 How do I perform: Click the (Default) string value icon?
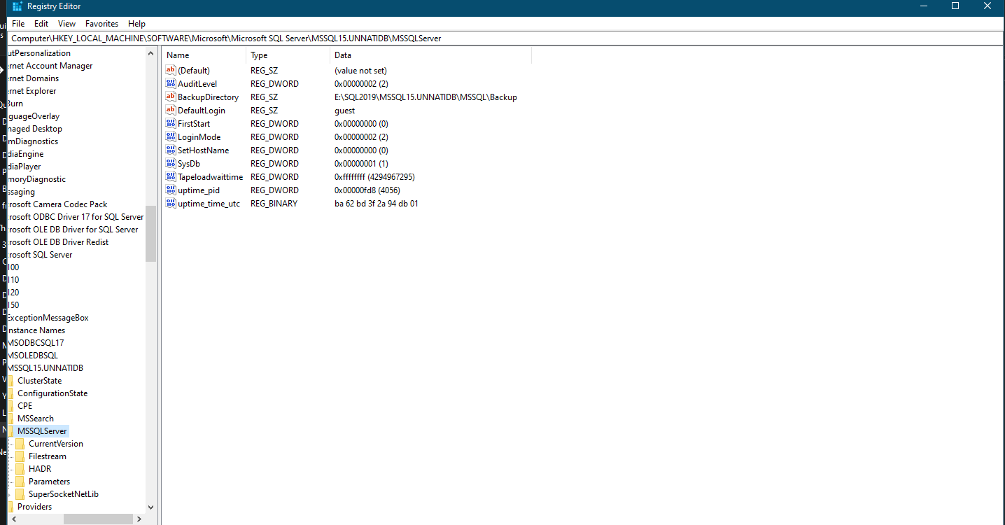(x=171, y=70)
